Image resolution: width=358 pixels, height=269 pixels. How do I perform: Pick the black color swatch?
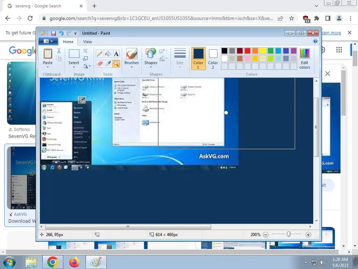224,50
